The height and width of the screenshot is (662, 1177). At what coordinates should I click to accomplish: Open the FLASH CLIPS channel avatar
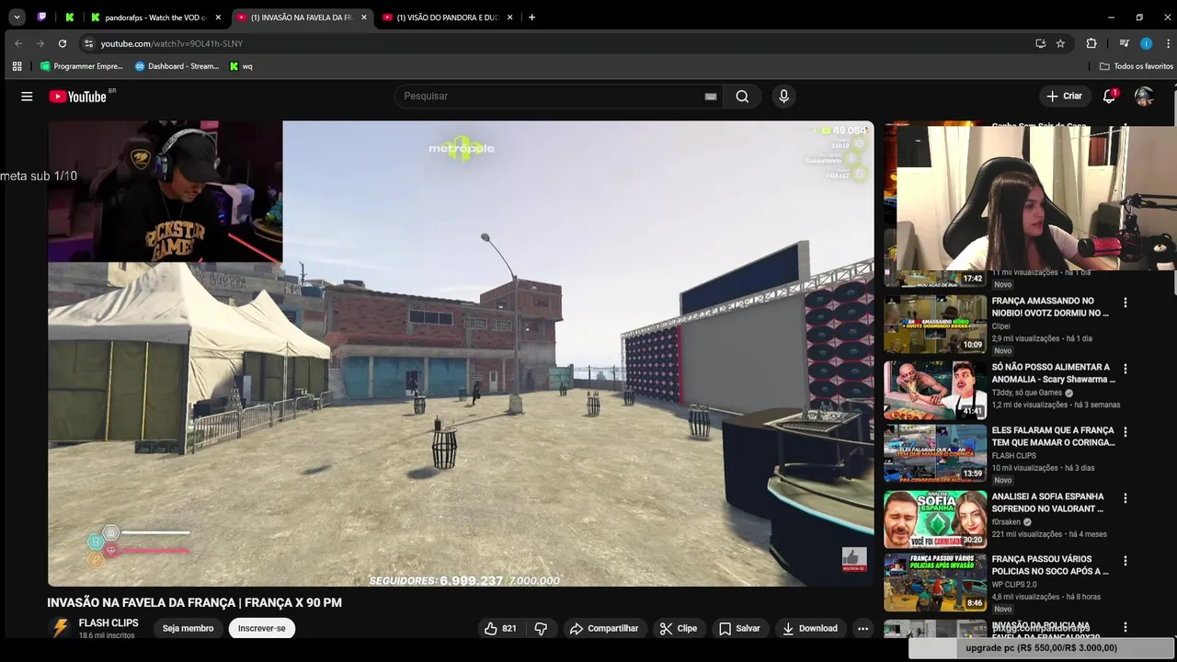click(x=60, y=629)
